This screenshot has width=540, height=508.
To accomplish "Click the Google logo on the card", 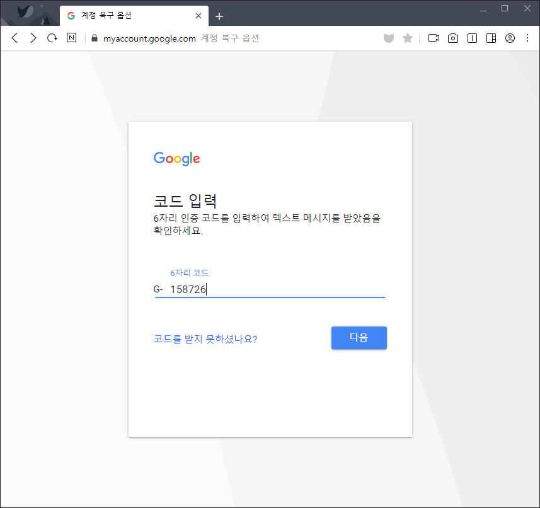I will 176,159.
